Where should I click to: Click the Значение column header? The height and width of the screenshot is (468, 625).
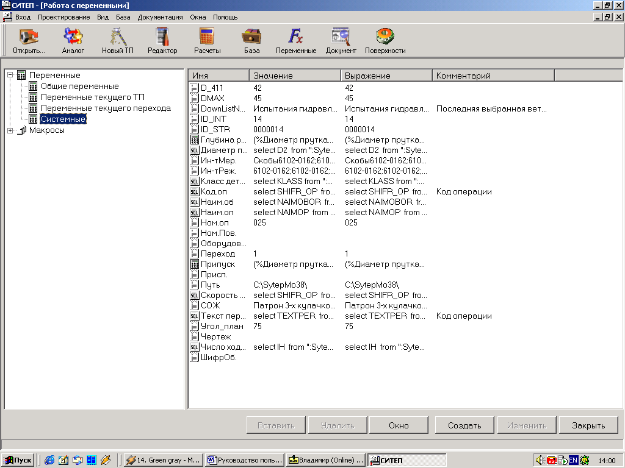[x=295, y=76]
